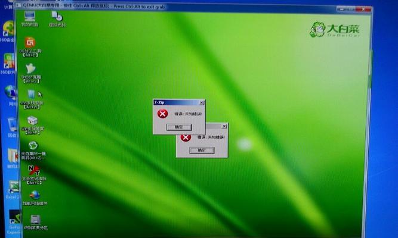398x238 pixels.
Task: Click the QEMU window title bar text
Action: pos(94,6)
